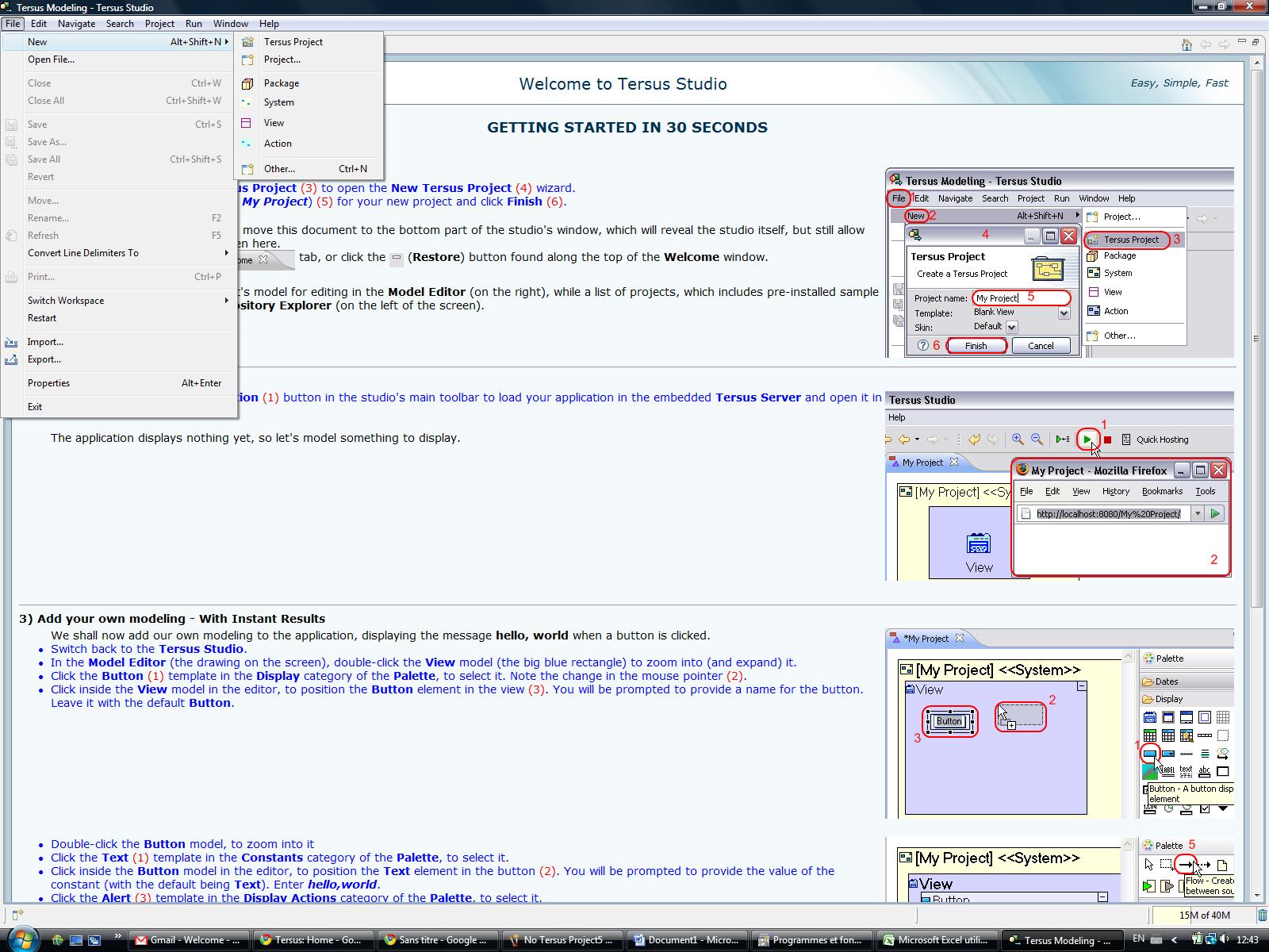Click the Home icon on Welcome toolbar
Screen dimensions: 1269x952
tap(1187, 44)
